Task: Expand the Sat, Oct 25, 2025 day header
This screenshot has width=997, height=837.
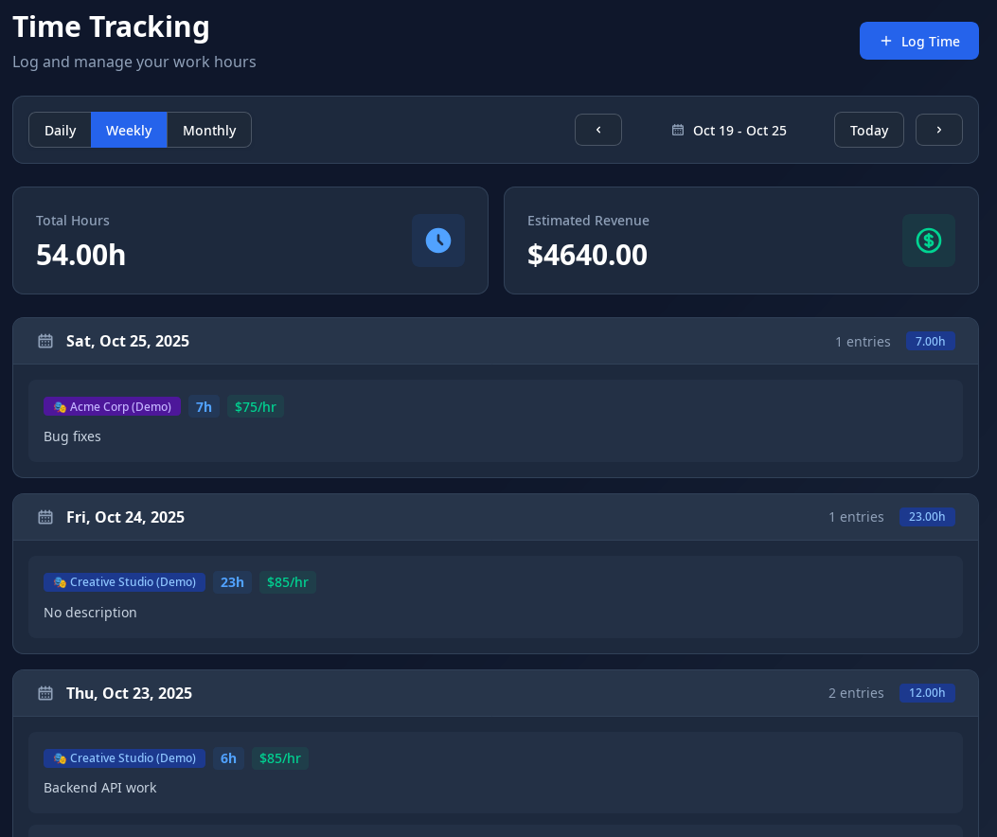Action: 128,341
